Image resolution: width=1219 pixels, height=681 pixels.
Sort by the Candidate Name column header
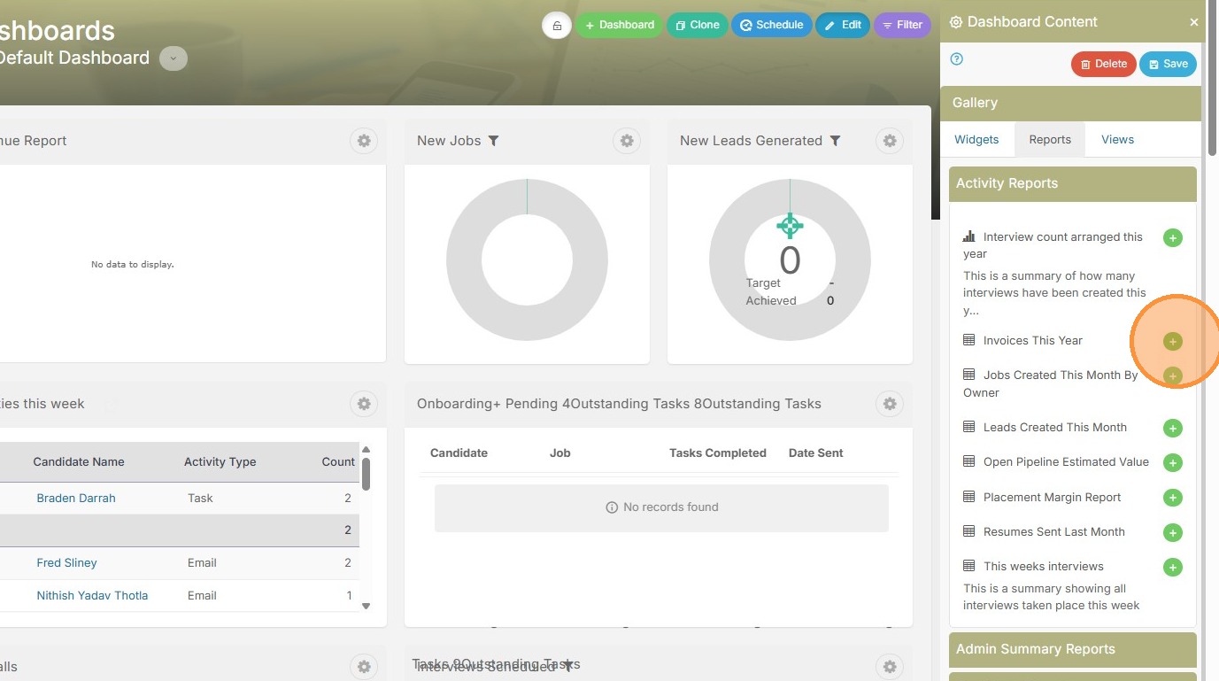[79, 462]
